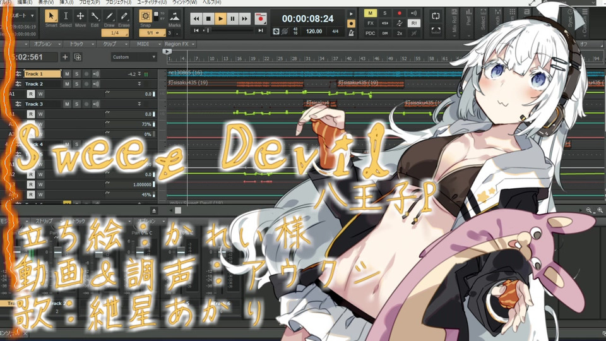Arm recording with the Record button
The width and height of the screenshot is (606, 341).
261,18
